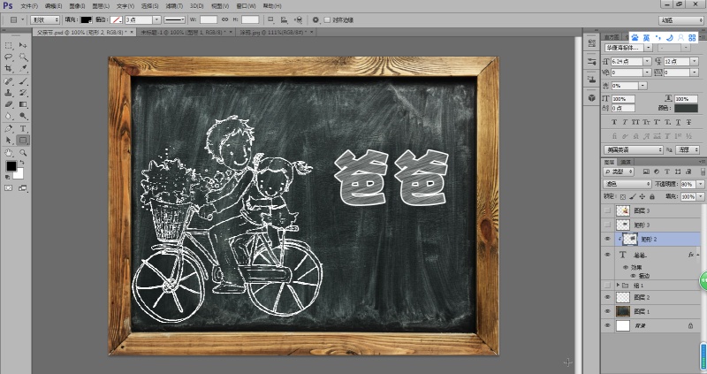This screenshot has width=707, height=374.
Task: Switch to the 未标题-1 document tab
Action: pyautogui.click(x=185, y=33)
